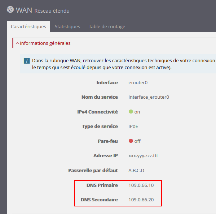Click the Pare-feu off status text
The width and height of the screenshot is (216, 214).
pos(137,141)
